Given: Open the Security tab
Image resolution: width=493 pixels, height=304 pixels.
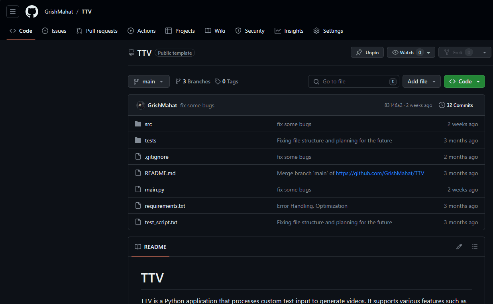Looking at the screenshot, I should coord(250,31).
